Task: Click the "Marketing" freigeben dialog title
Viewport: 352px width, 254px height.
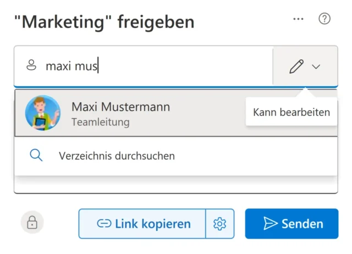Action: pyautogui.click(x=105, y=22)
